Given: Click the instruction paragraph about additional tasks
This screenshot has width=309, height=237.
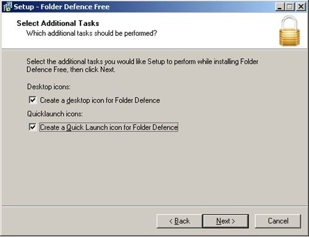Looking at the screenshot, I should (x=142, y=66).
